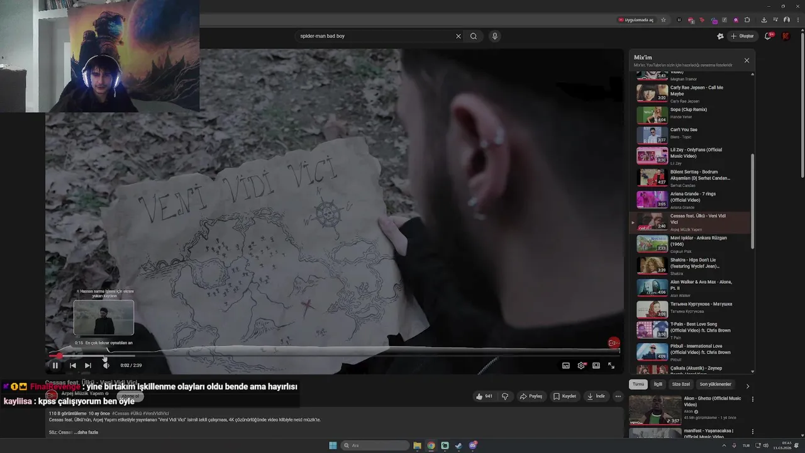Screen dimensions: 805x453
Task: Open the video player settings gear
Action: (581, 366)
